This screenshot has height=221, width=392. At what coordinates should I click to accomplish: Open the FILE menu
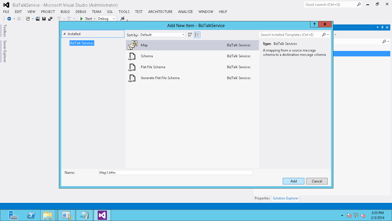pyautogui.click(x=6, y=12)
